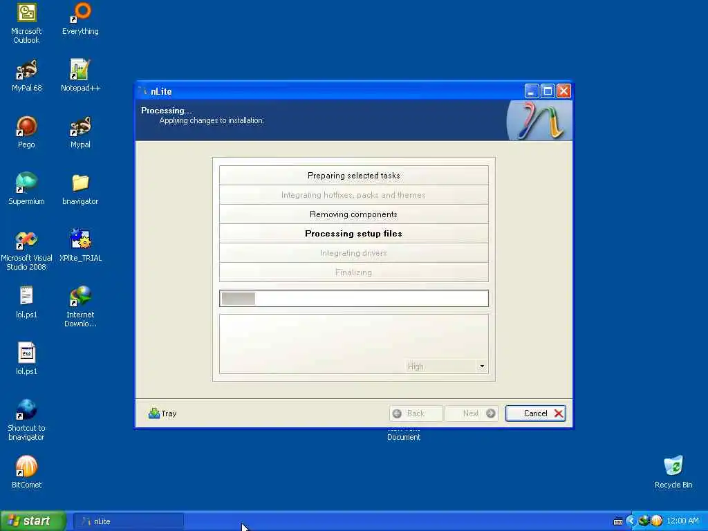The width and height of the screenshot is (708, 531).
Task: Maximize the nLite window
Action: coord(548,91)
